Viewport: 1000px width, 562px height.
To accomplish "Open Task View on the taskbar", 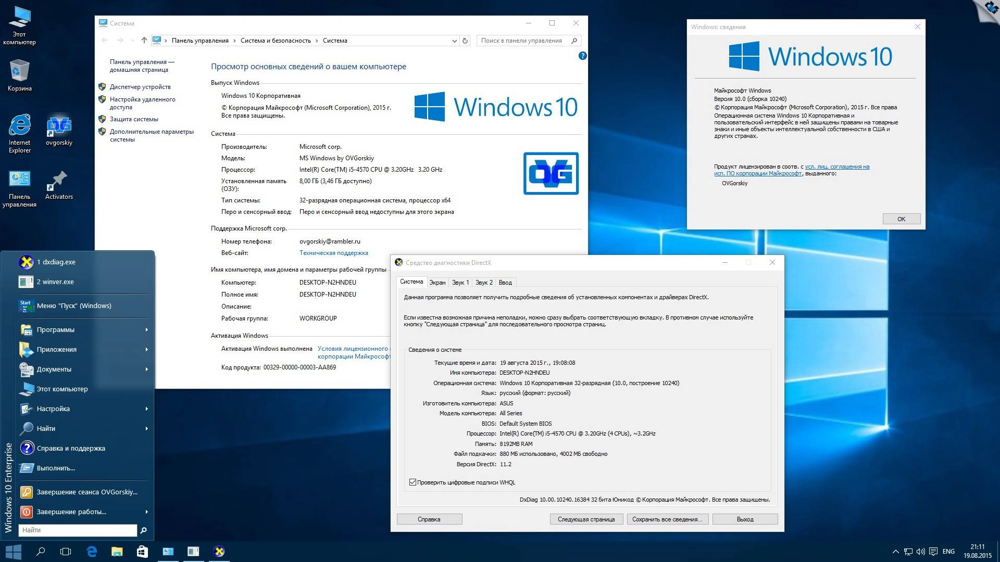I will pyautogui.click(x=66, y=552).
